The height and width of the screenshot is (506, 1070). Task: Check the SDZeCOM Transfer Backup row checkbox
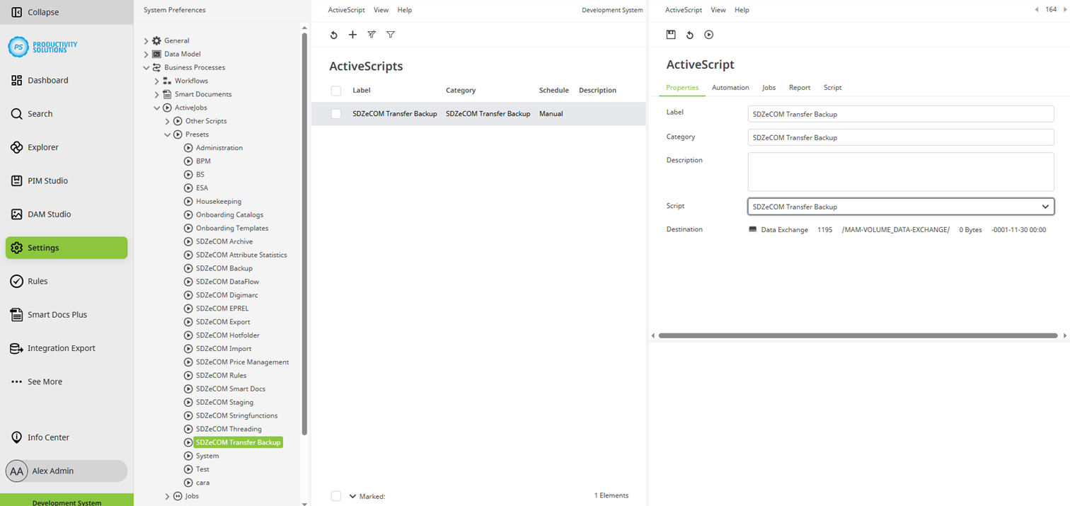click(335, 113)
